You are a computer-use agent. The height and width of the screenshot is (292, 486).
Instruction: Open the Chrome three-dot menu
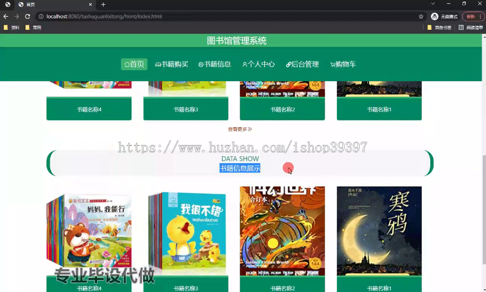click(x=481, y=16)
